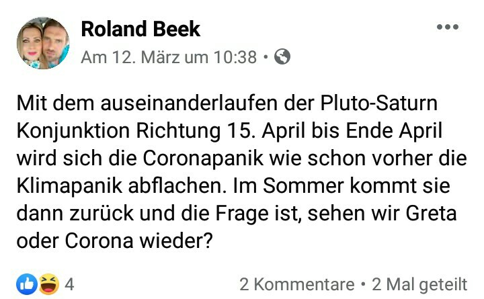
Task: Click the woman's face in the avatar
Action: (x=32, y=39)
